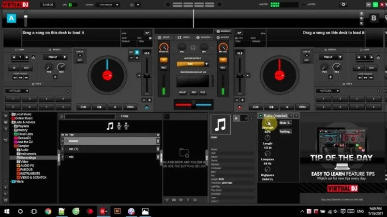Viewport: 387px width, 217px height.
Task: Click the left deck pitch fader
Action: pyautogui.click(x=147, y=77)
